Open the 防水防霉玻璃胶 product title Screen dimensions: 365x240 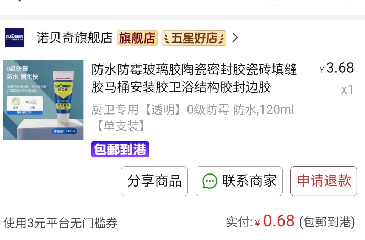point(194,78)
